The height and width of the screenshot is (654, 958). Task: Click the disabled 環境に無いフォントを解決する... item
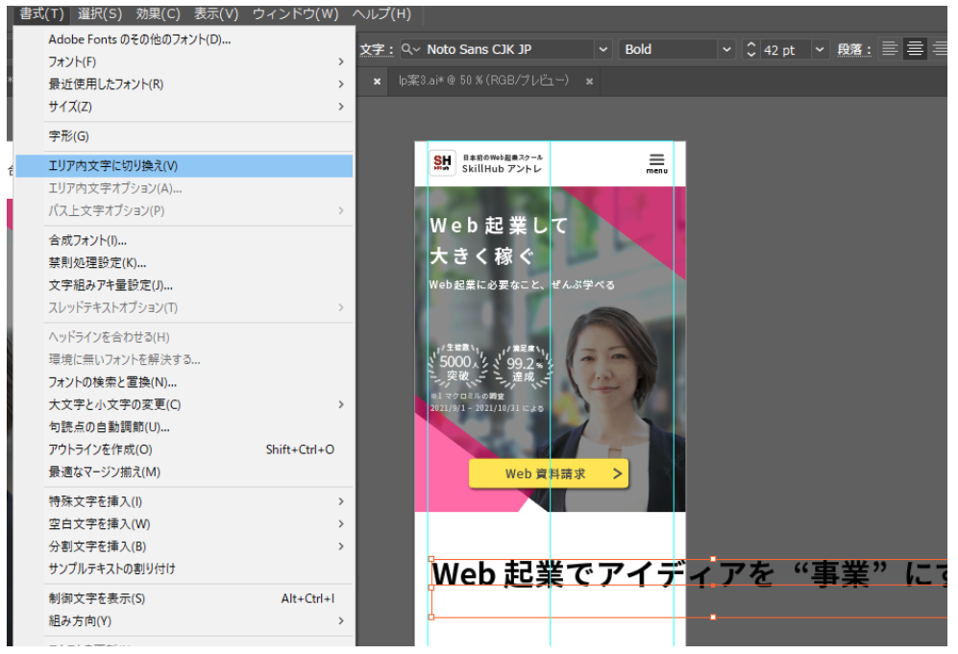click(x=184, y=360)
